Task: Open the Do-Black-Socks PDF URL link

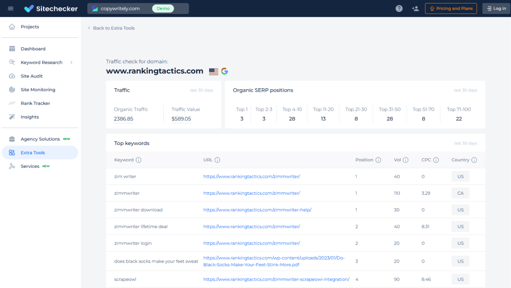Action: pyautogui.click(x=274, y=261)
